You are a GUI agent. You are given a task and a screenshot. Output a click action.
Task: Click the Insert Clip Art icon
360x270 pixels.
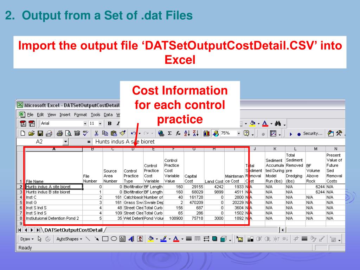[140, 239]
